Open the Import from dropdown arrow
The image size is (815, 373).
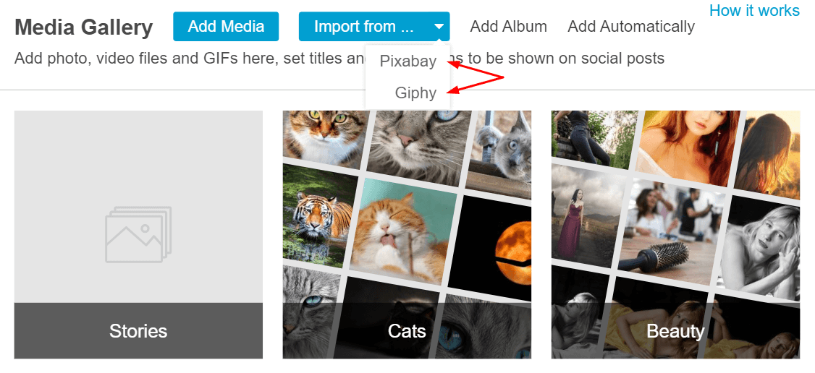(439, 27)
